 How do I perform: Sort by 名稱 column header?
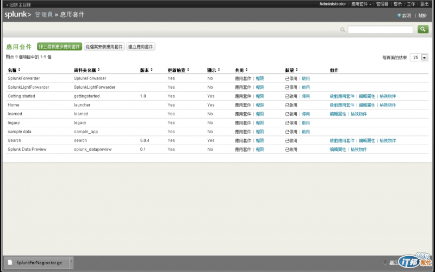(14, 70)
